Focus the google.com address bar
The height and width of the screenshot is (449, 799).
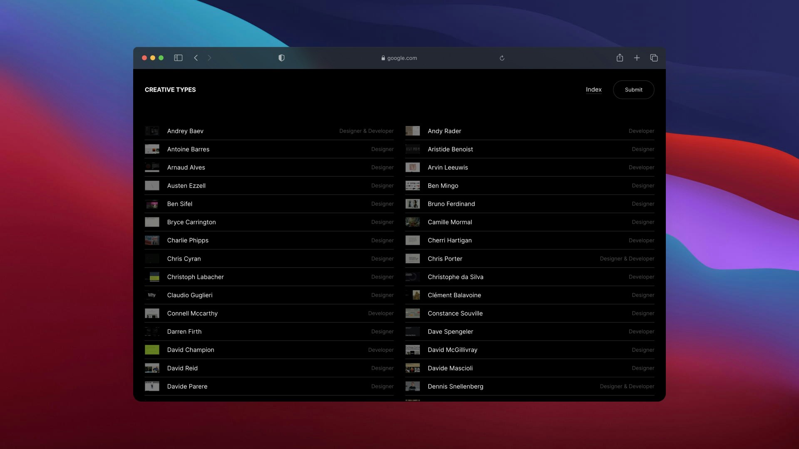click(x=399, y=58)
